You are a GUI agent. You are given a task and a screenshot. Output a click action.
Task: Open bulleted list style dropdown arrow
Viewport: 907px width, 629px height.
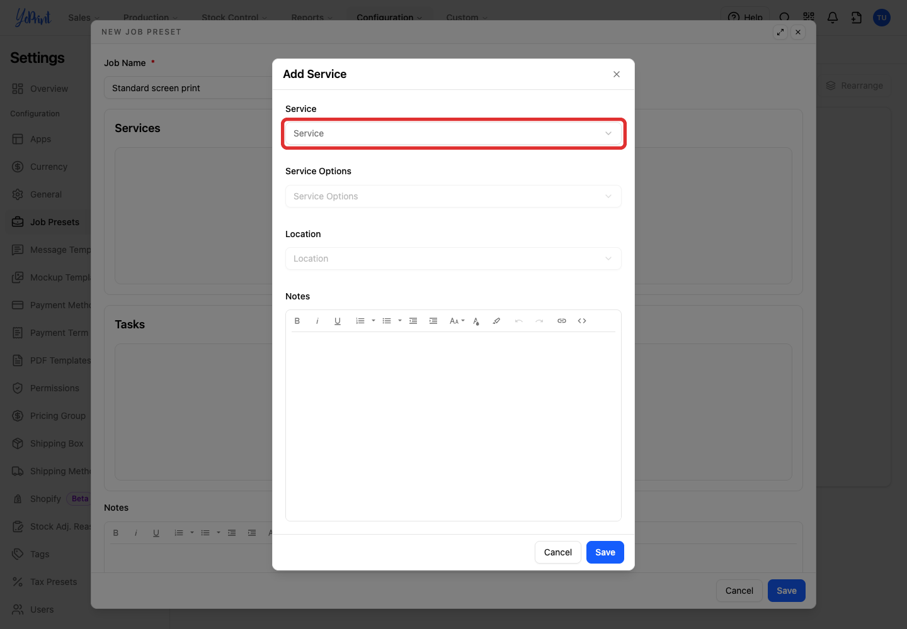(x=400, y=321)
